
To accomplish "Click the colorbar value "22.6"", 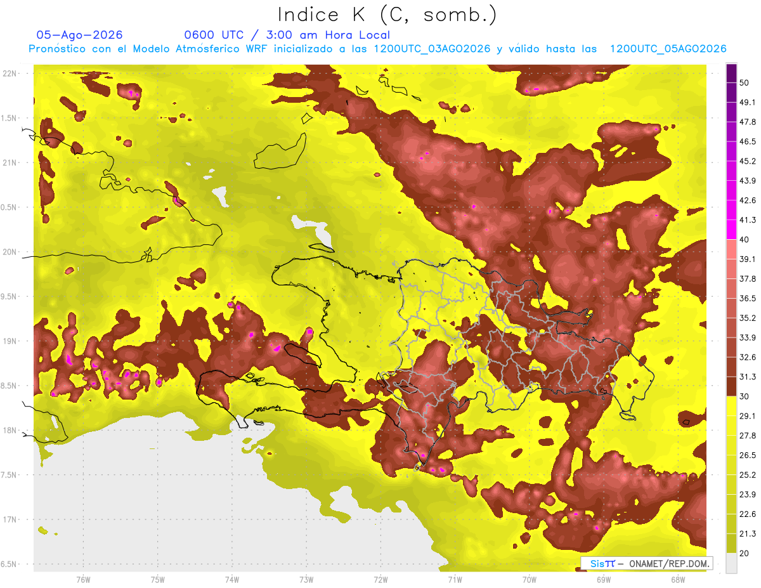I will (748, 514).
